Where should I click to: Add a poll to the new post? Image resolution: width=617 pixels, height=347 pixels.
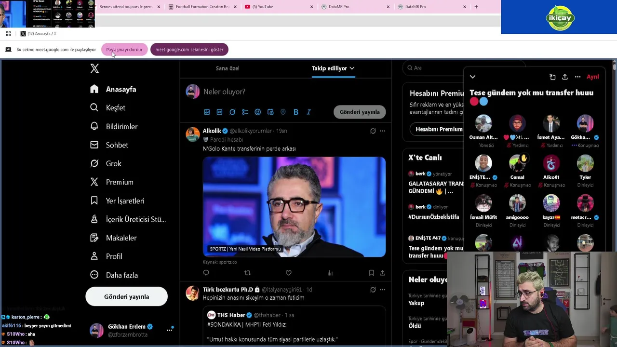pos(245,112)
